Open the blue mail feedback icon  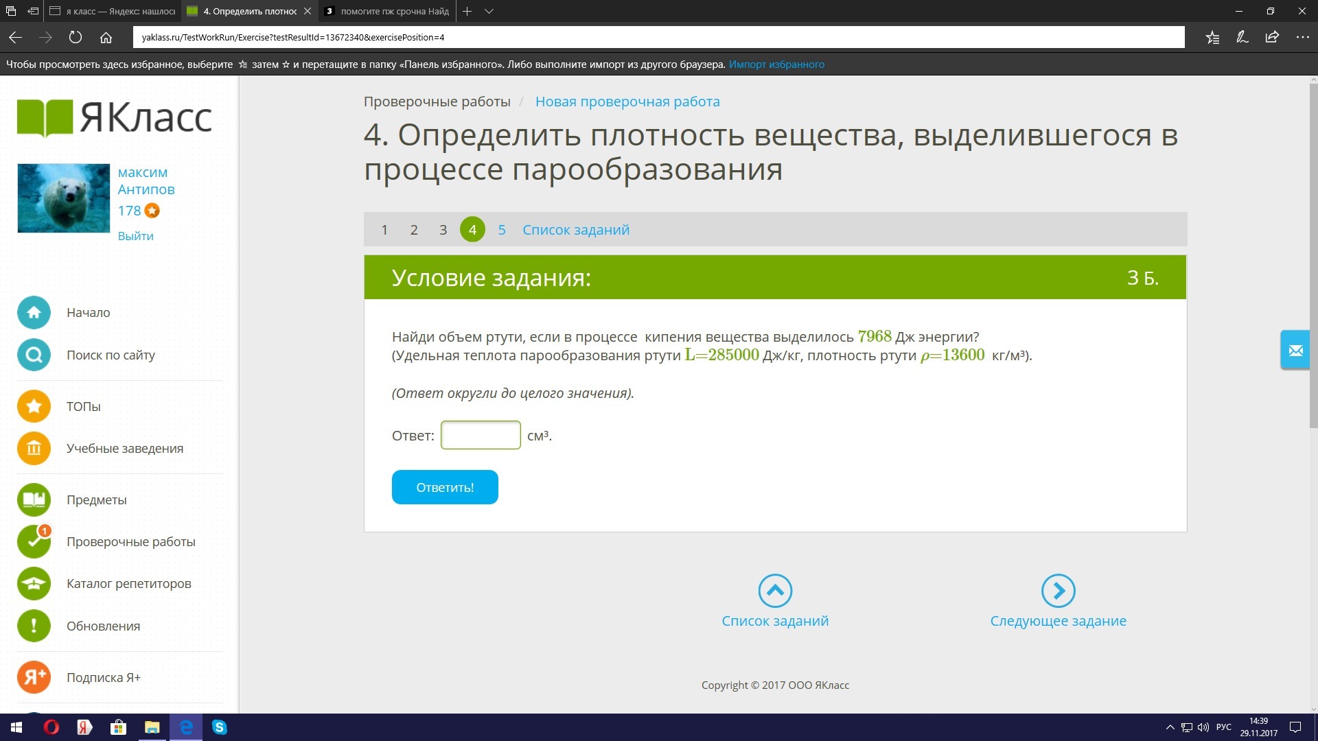pyautogui.click(x=1295, y=351)
